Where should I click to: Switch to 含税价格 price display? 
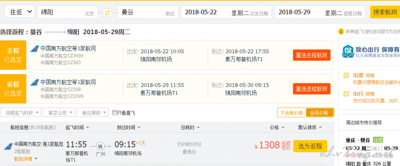coord(320,113)
